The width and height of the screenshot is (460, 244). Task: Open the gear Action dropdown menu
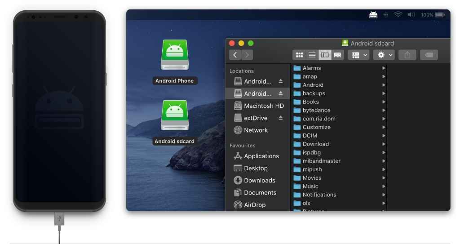tap(384, 55)
